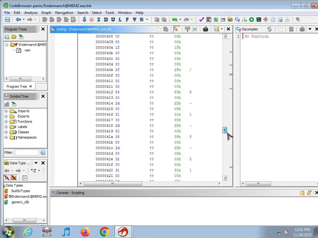Toggle the I (instruction) navigation button
Viewport: 318px width, 238px height.
(x=98, y=20)
